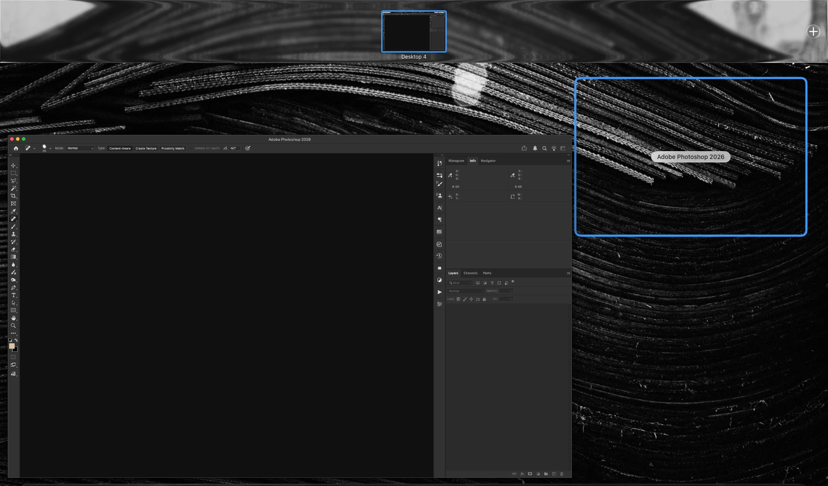This screenshot has height=486, width=828.
Task: Switch to the Channels tab
Action: [470, 273]
